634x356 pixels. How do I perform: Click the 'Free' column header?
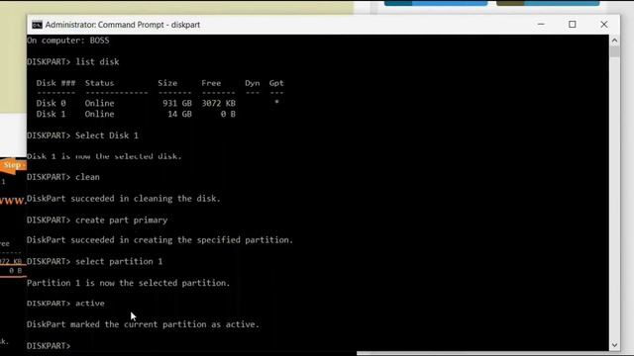pyautogui.click(x=211, y=83)
